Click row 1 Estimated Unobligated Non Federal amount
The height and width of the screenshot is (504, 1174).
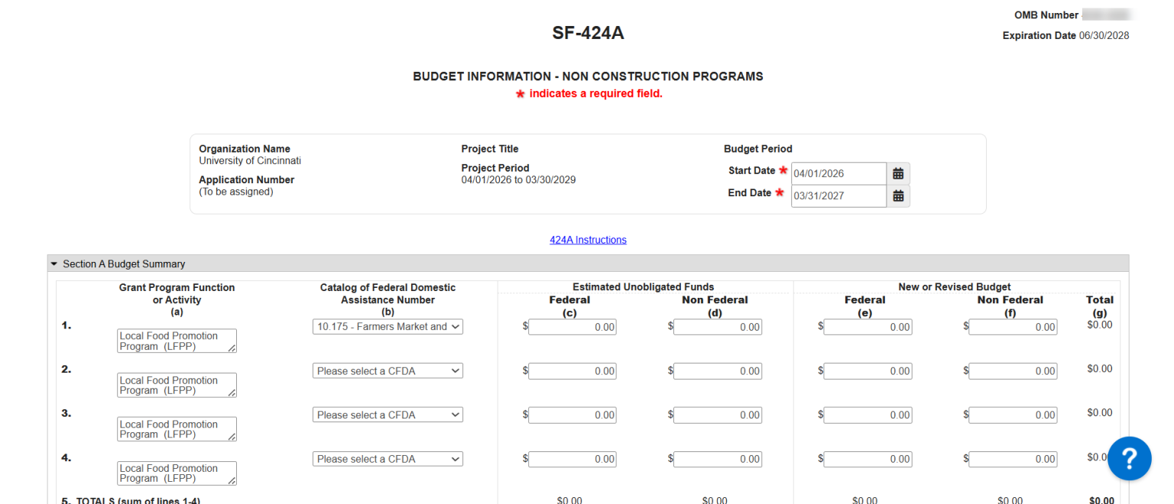717,328
